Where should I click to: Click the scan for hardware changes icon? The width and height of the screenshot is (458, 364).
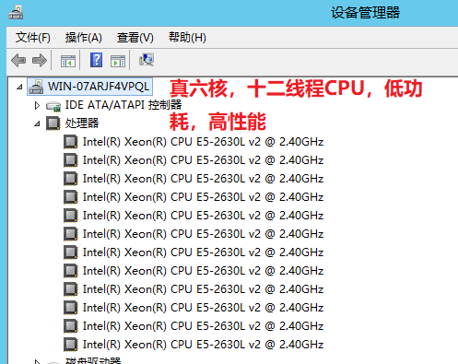[147, 60]
